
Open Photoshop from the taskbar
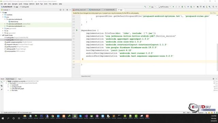(42, 116)
